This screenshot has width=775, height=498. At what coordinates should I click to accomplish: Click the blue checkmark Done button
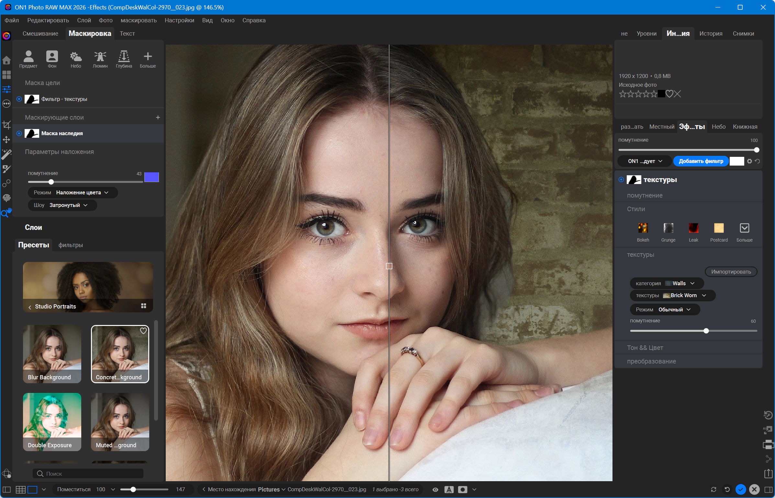pos(741,489)
